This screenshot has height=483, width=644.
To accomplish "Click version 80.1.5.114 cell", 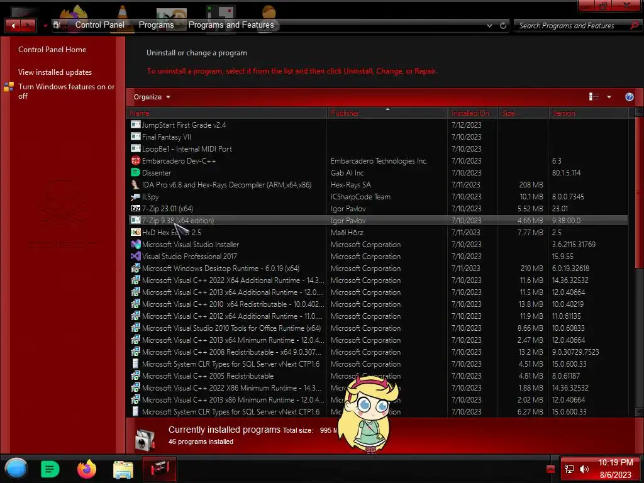I will 567,173.
